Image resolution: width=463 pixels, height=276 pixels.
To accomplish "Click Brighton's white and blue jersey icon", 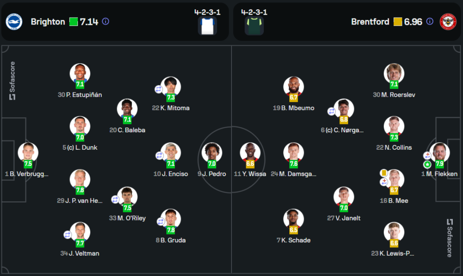I will point(207,26).
